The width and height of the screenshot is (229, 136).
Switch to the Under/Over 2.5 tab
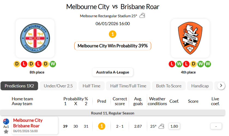pyautogui.click(x=58, y=86)
